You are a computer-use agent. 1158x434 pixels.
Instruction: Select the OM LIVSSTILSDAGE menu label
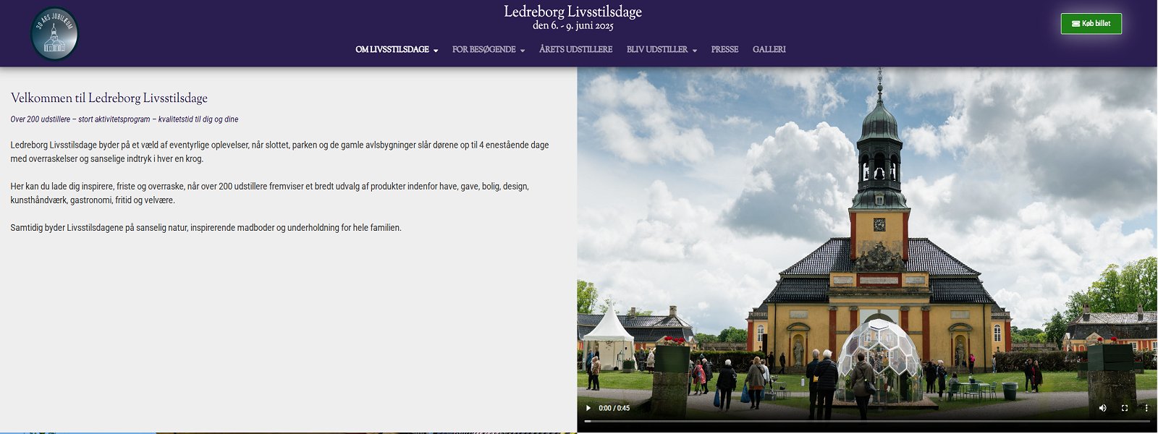(392, 50)
